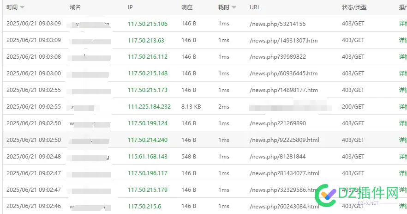Sort by the 耗时 column dropdown arrow
407x214 pixels.
[234, 7]
